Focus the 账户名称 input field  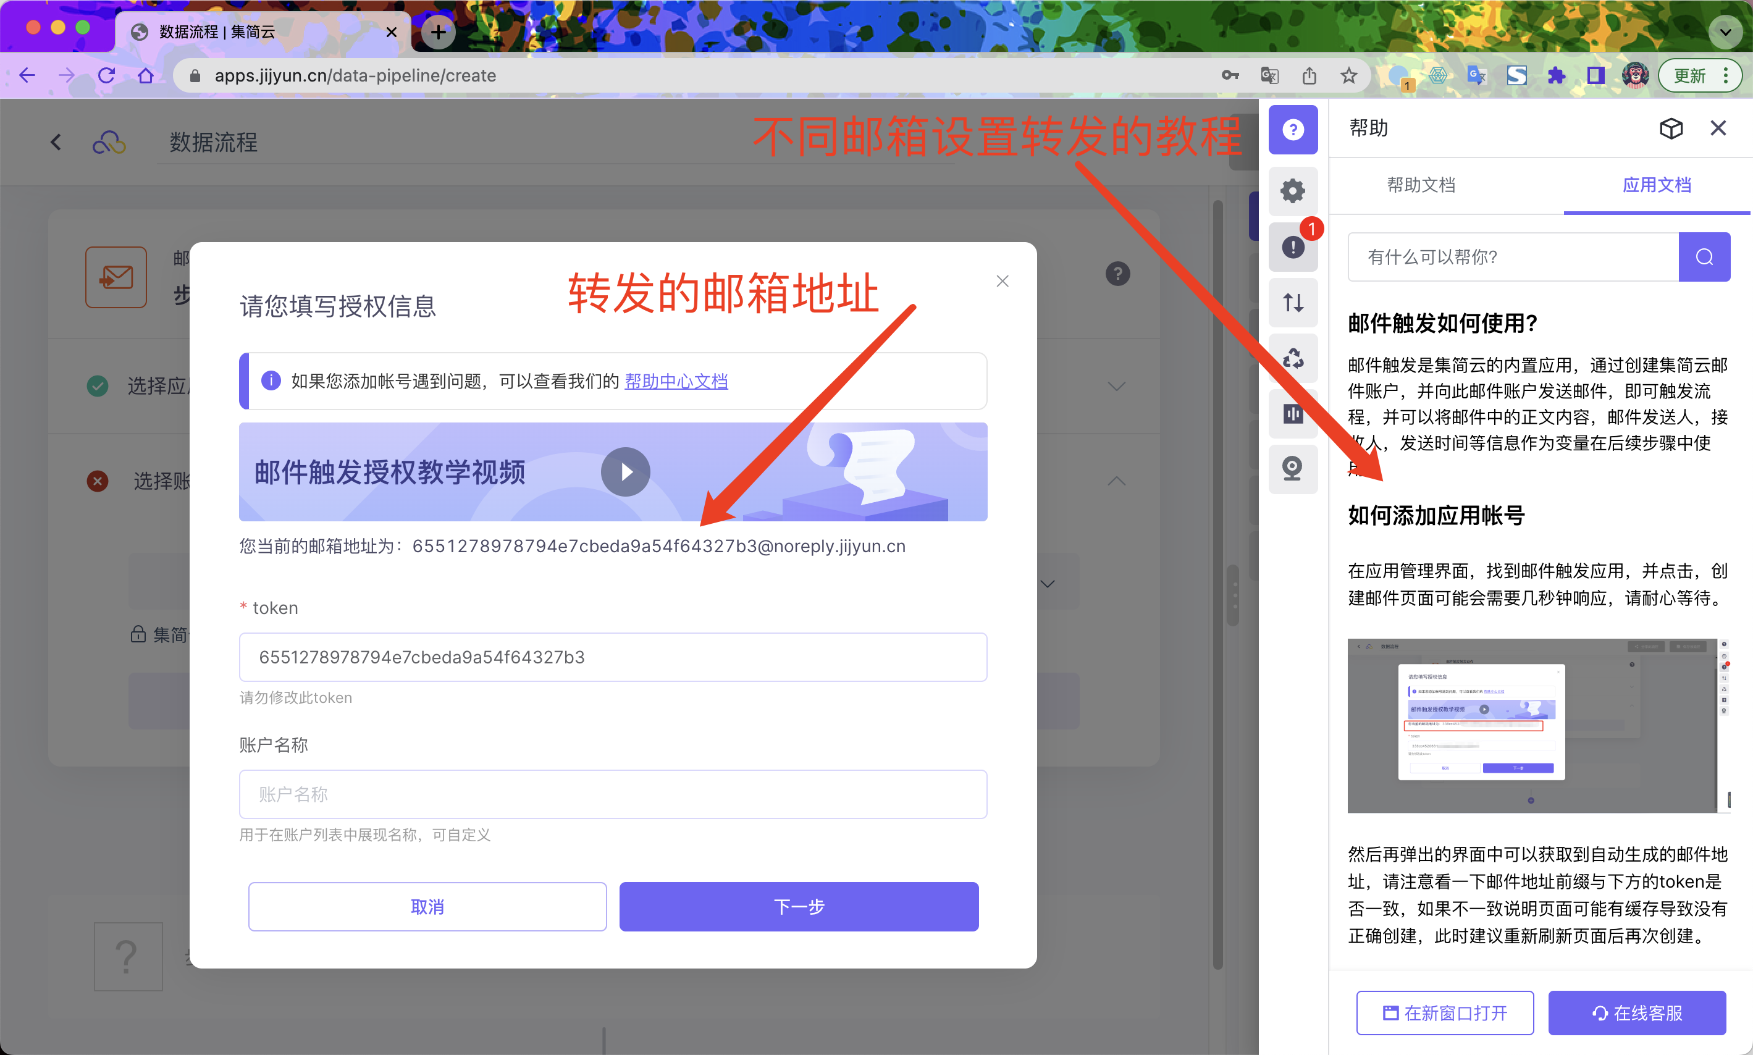613,794
